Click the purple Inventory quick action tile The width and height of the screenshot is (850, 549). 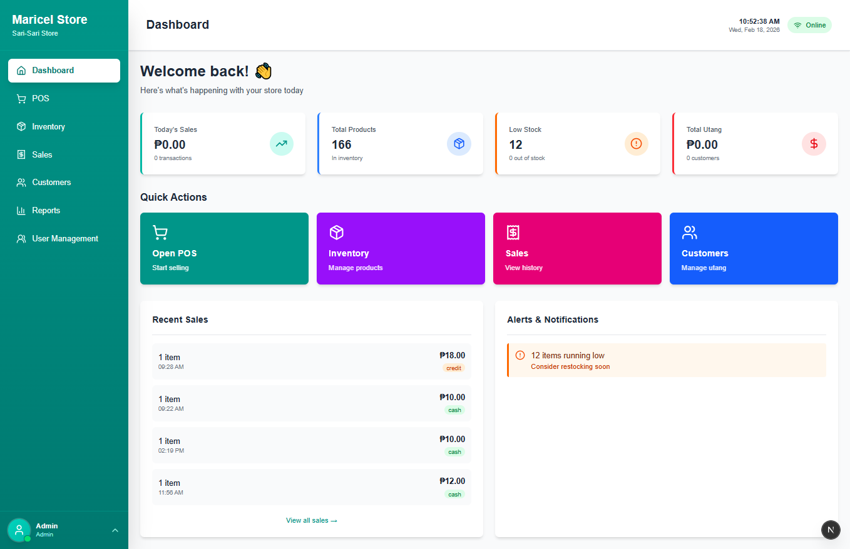[x=401, y=249]
